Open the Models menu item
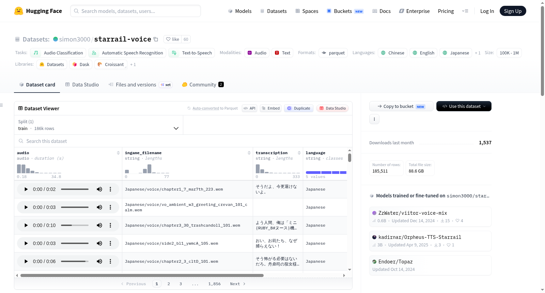 click(x=240, y=11)
